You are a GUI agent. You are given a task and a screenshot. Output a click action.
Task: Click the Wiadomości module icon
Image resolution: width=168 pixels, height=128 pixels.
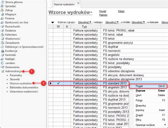click(x=2, y=39)
